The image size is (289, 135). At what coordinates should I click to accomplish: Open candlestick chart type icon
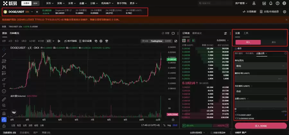[x=58, y=41]
